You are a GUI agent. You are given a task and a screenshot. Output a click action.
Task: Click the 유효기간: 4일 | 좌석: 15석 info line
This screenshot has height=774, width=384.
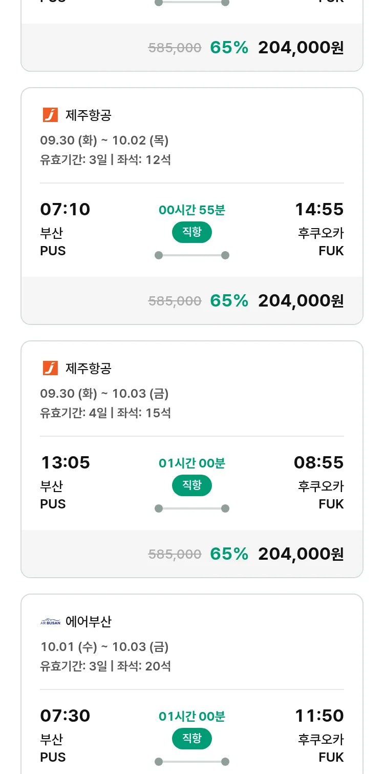tap(105, 413)
